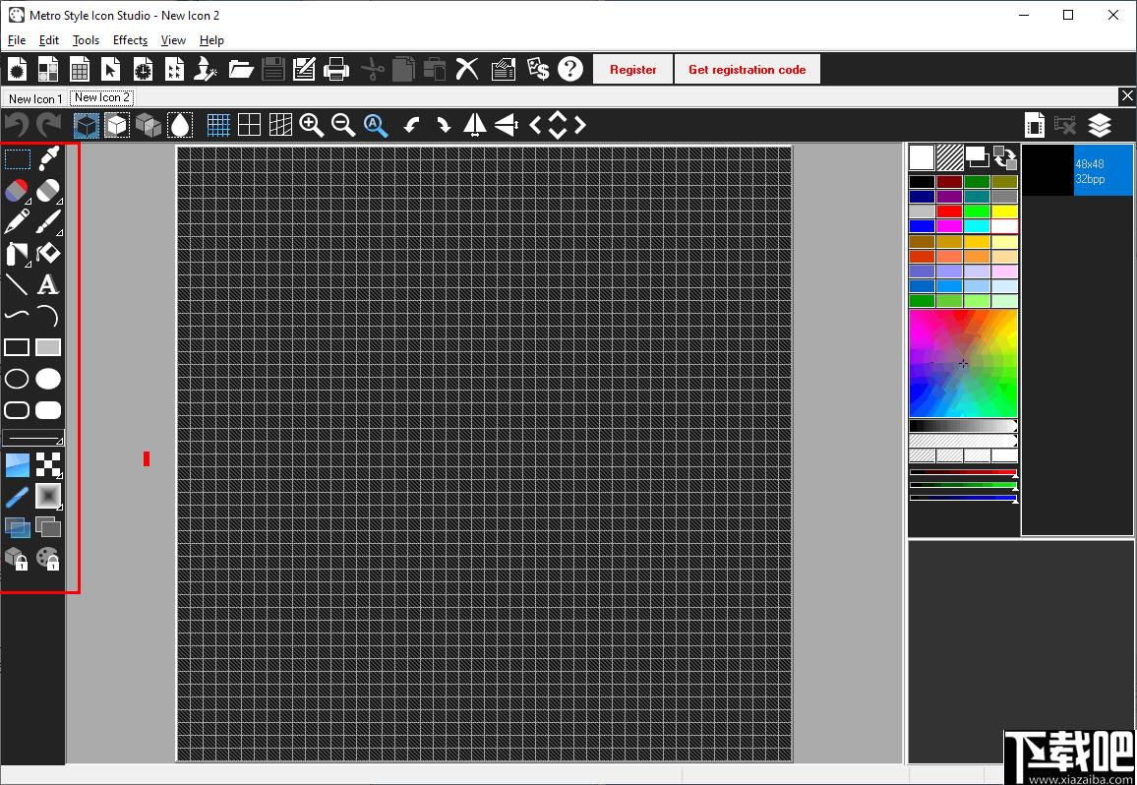Click the flip horizontal icon
The height and width of the screenshot is (785, 1137).
[x=475, y=125]
